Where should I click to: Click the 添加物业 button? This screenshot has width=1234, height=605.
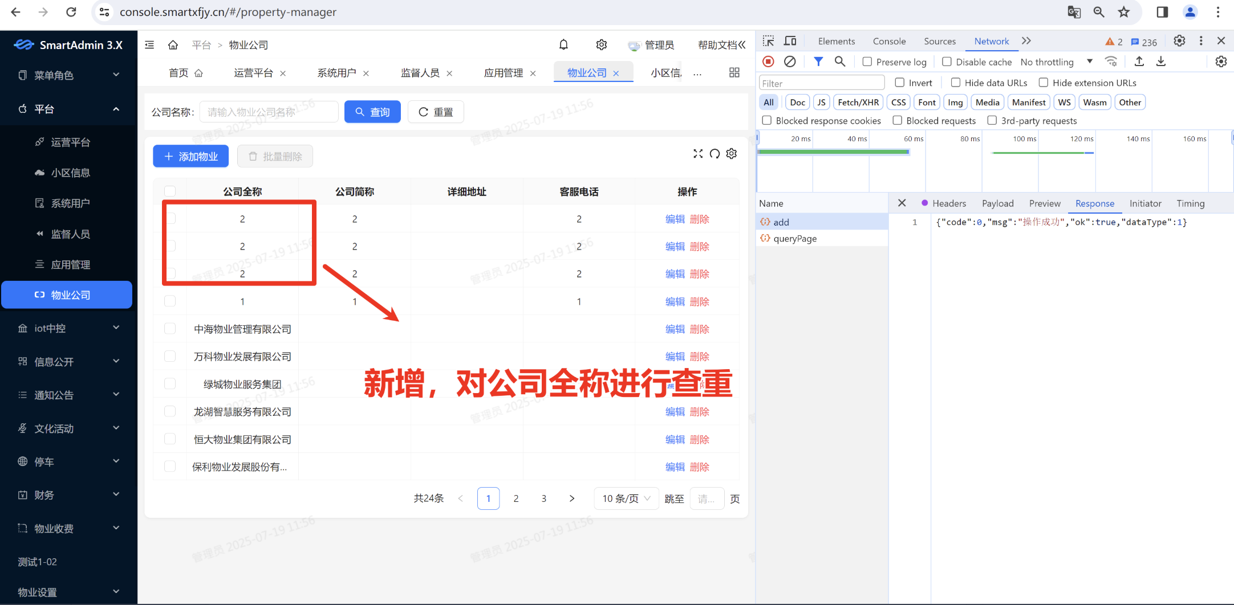point(190,156)
